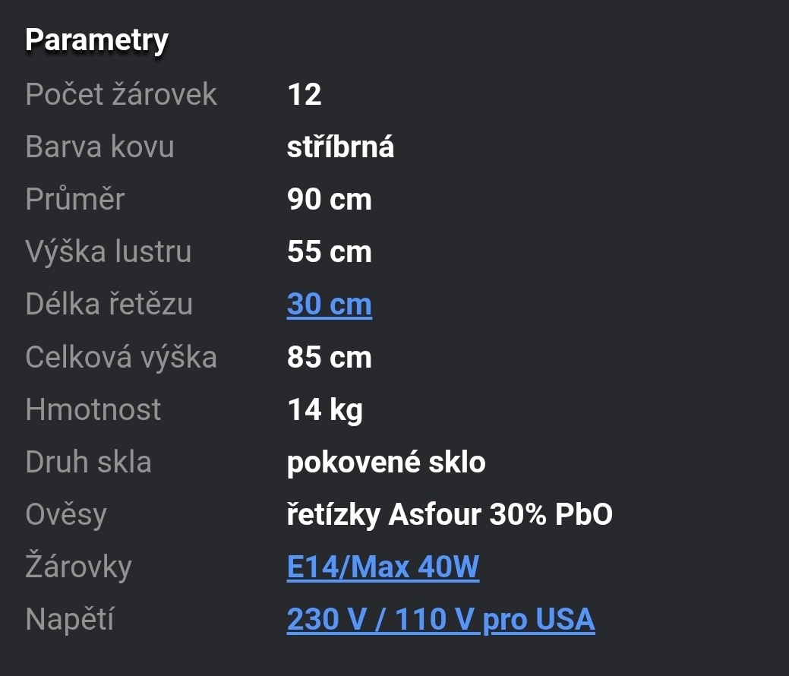Follow the E14/Max 40W bulb link
789x676 pixels.
[383, 567]
